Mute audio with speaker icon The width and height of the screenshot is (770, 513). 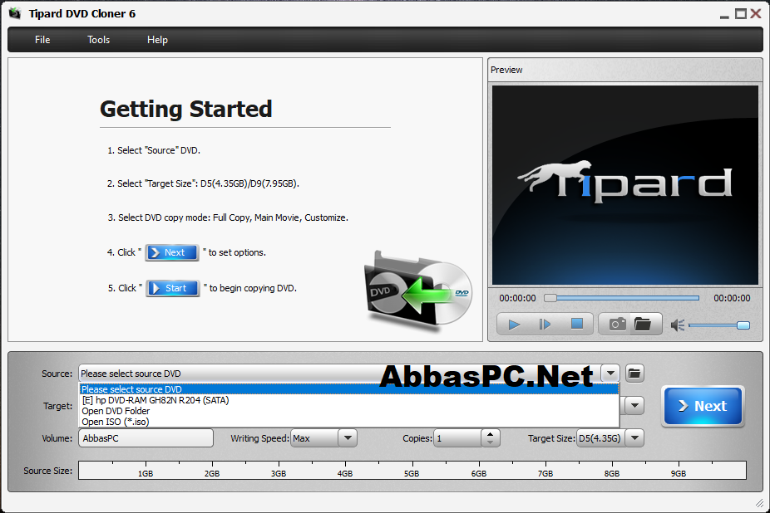pyautogui.click(x=678, y=325)
